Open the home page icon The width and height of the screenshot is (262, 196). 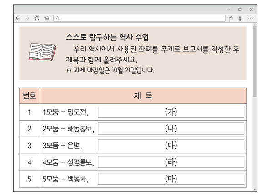click(x=47, y=18)
